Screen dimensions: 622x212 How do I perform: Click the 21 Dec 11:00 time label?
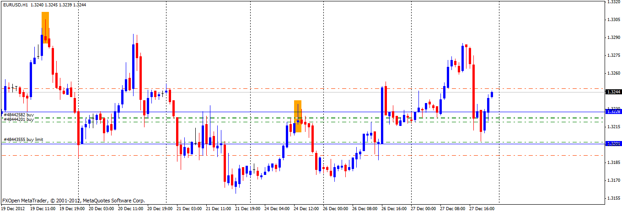pos(219,208)
